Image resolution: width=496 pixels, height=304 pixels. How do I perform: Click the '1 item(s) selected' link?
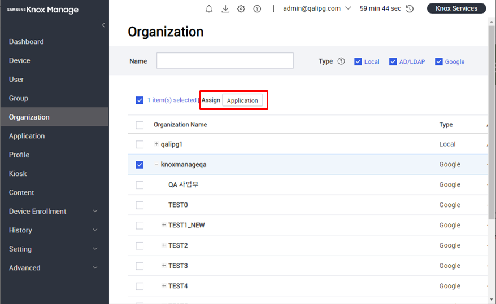click(172, 100)
